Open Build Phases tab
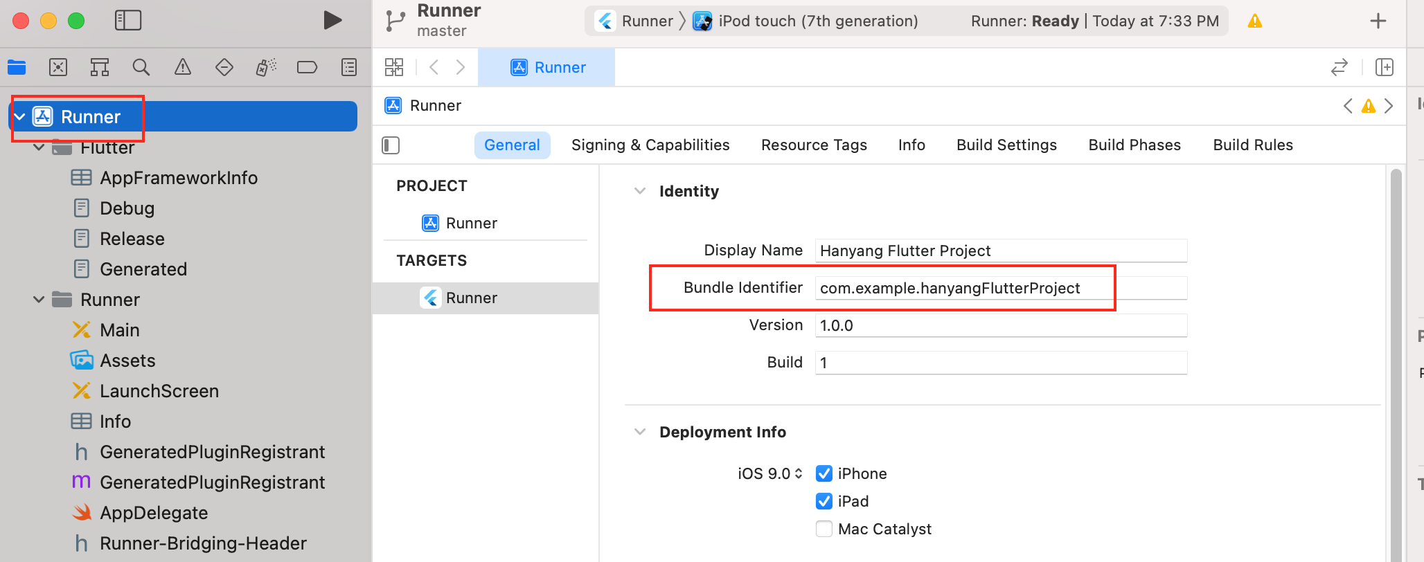The image size is (1424, 562). pyautogui.click(x=1134, y=145)
